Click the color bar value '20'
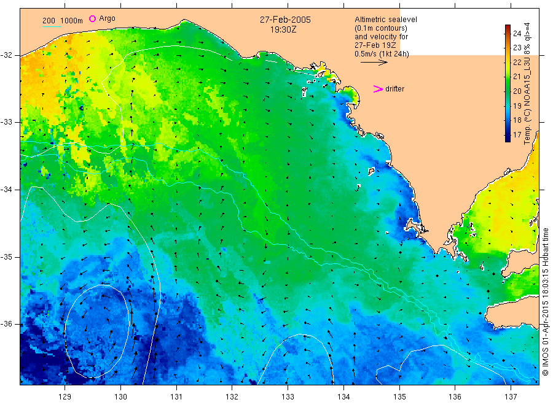 coord(517,91)
